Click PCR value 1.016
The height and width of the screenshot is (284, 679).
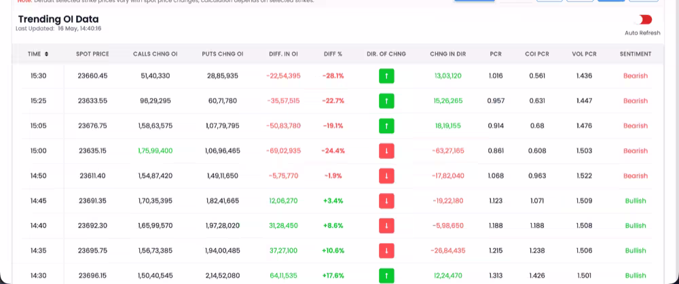click(x=496, y=76)
